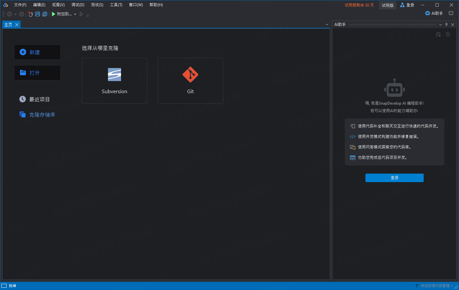459x290 pixels.
Task: Click the Save All toolbar icon
Action: [x=45, y=14]
